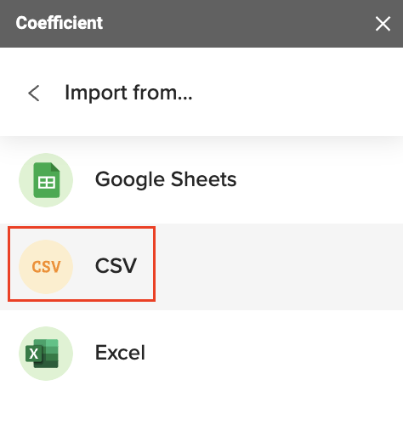Select the CSV text label

click(x=116, y=266)
